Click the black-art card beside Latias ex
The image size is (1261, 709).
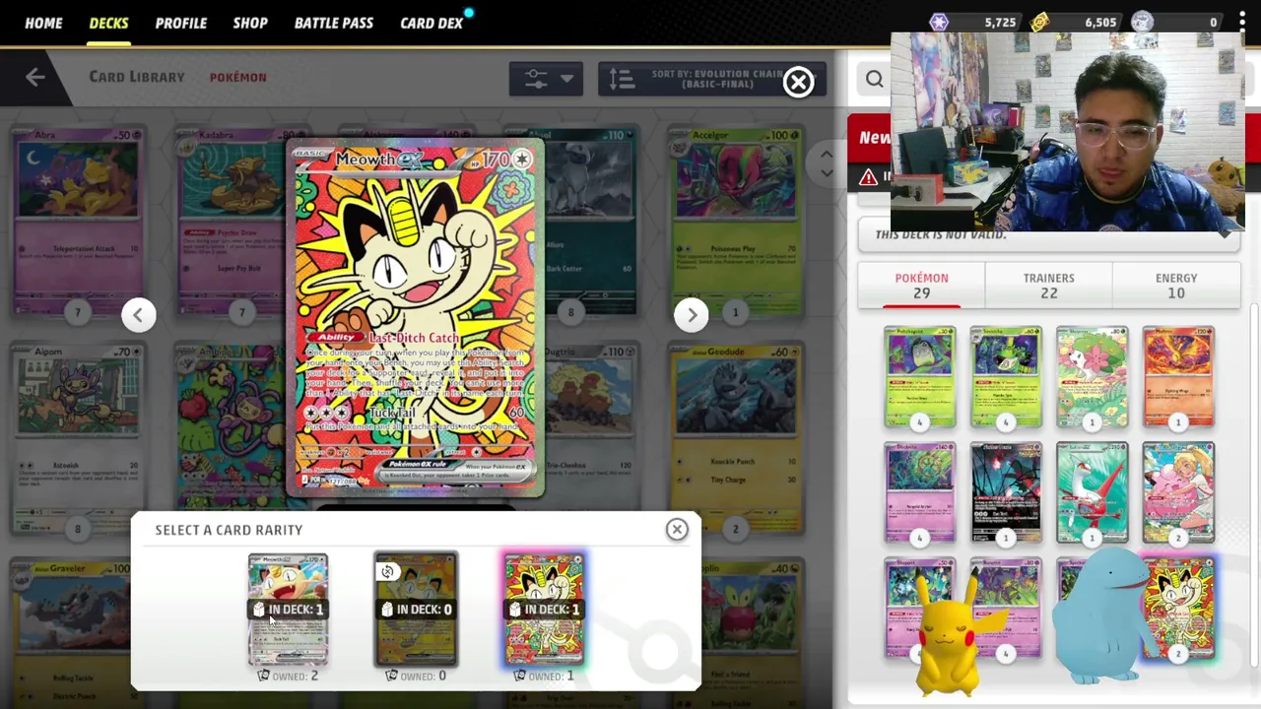coord(1006,494)
